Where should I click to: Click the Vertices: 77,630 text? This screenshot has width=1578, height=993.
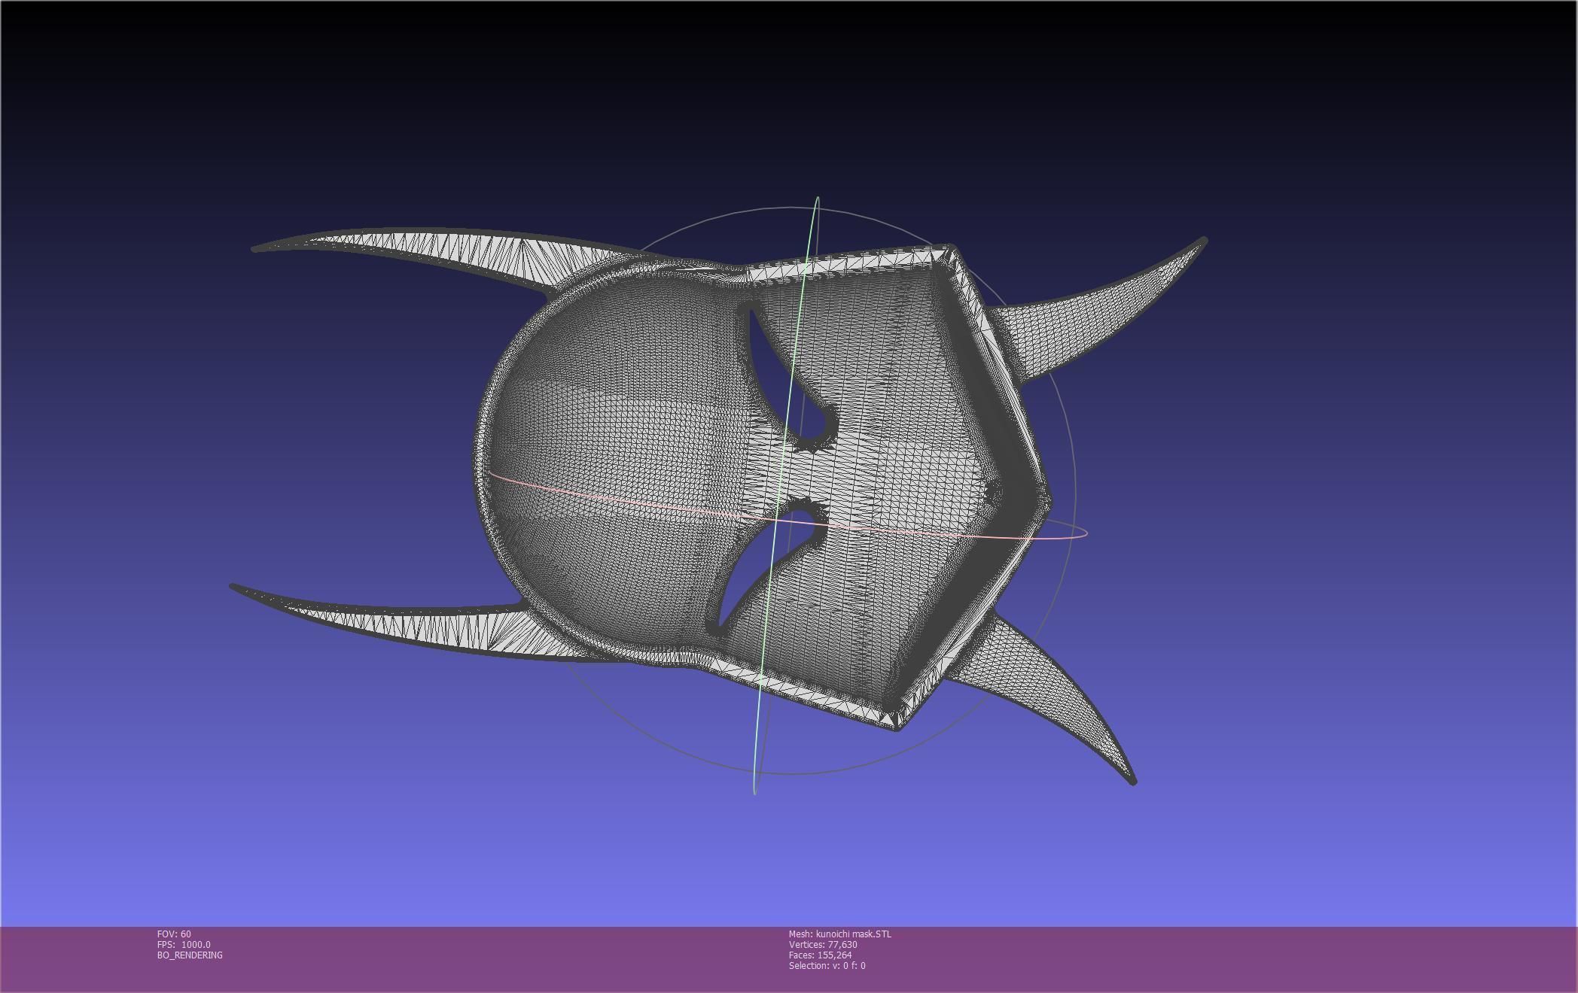822,945
